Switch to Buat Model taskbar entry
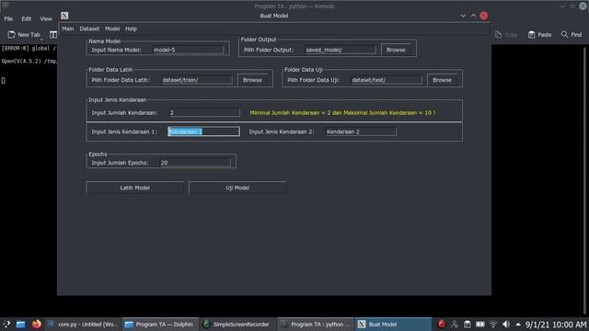Viewport: 589px width, 331px height. tap(393, 325)
